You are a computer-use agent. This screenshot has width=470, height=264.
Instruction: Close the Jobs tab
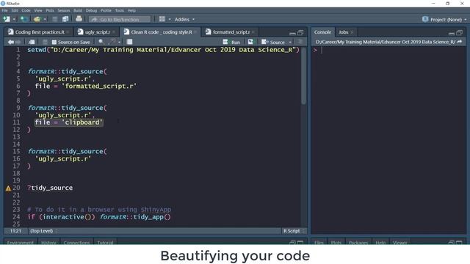pos(352,32)
